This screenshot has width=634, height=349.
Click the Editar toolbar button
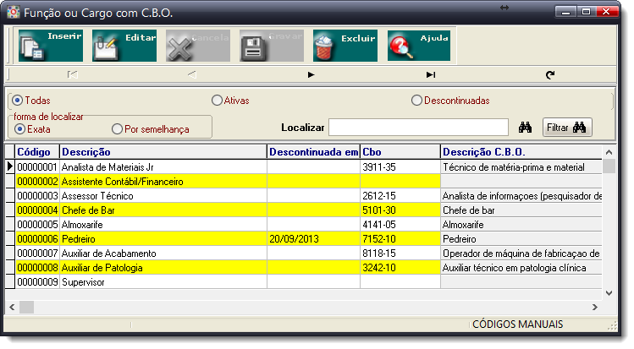click(124, 46)
